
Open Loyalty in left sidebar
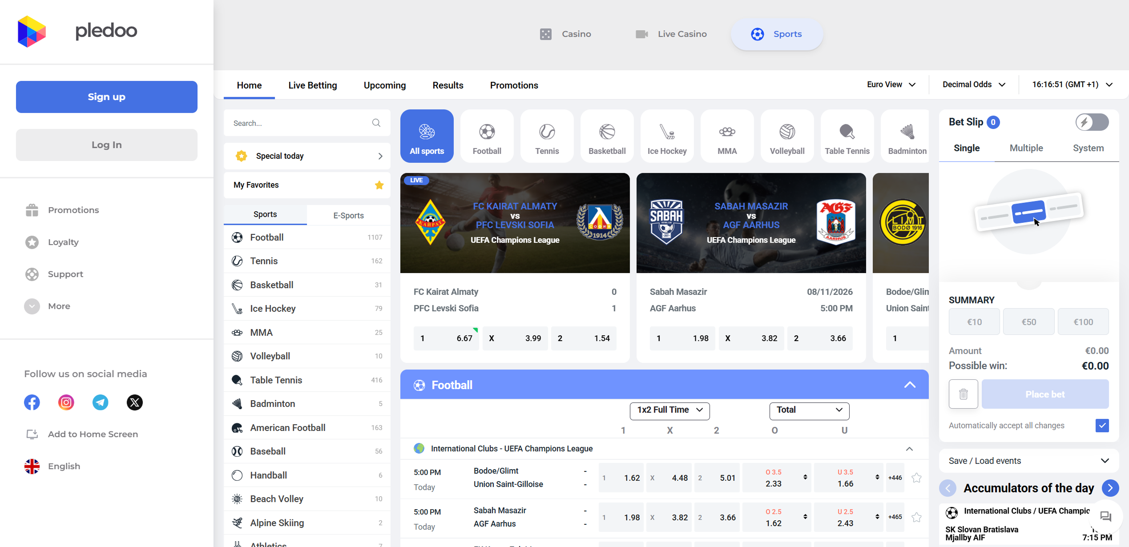pyautogui.click(x=52, y=242)
